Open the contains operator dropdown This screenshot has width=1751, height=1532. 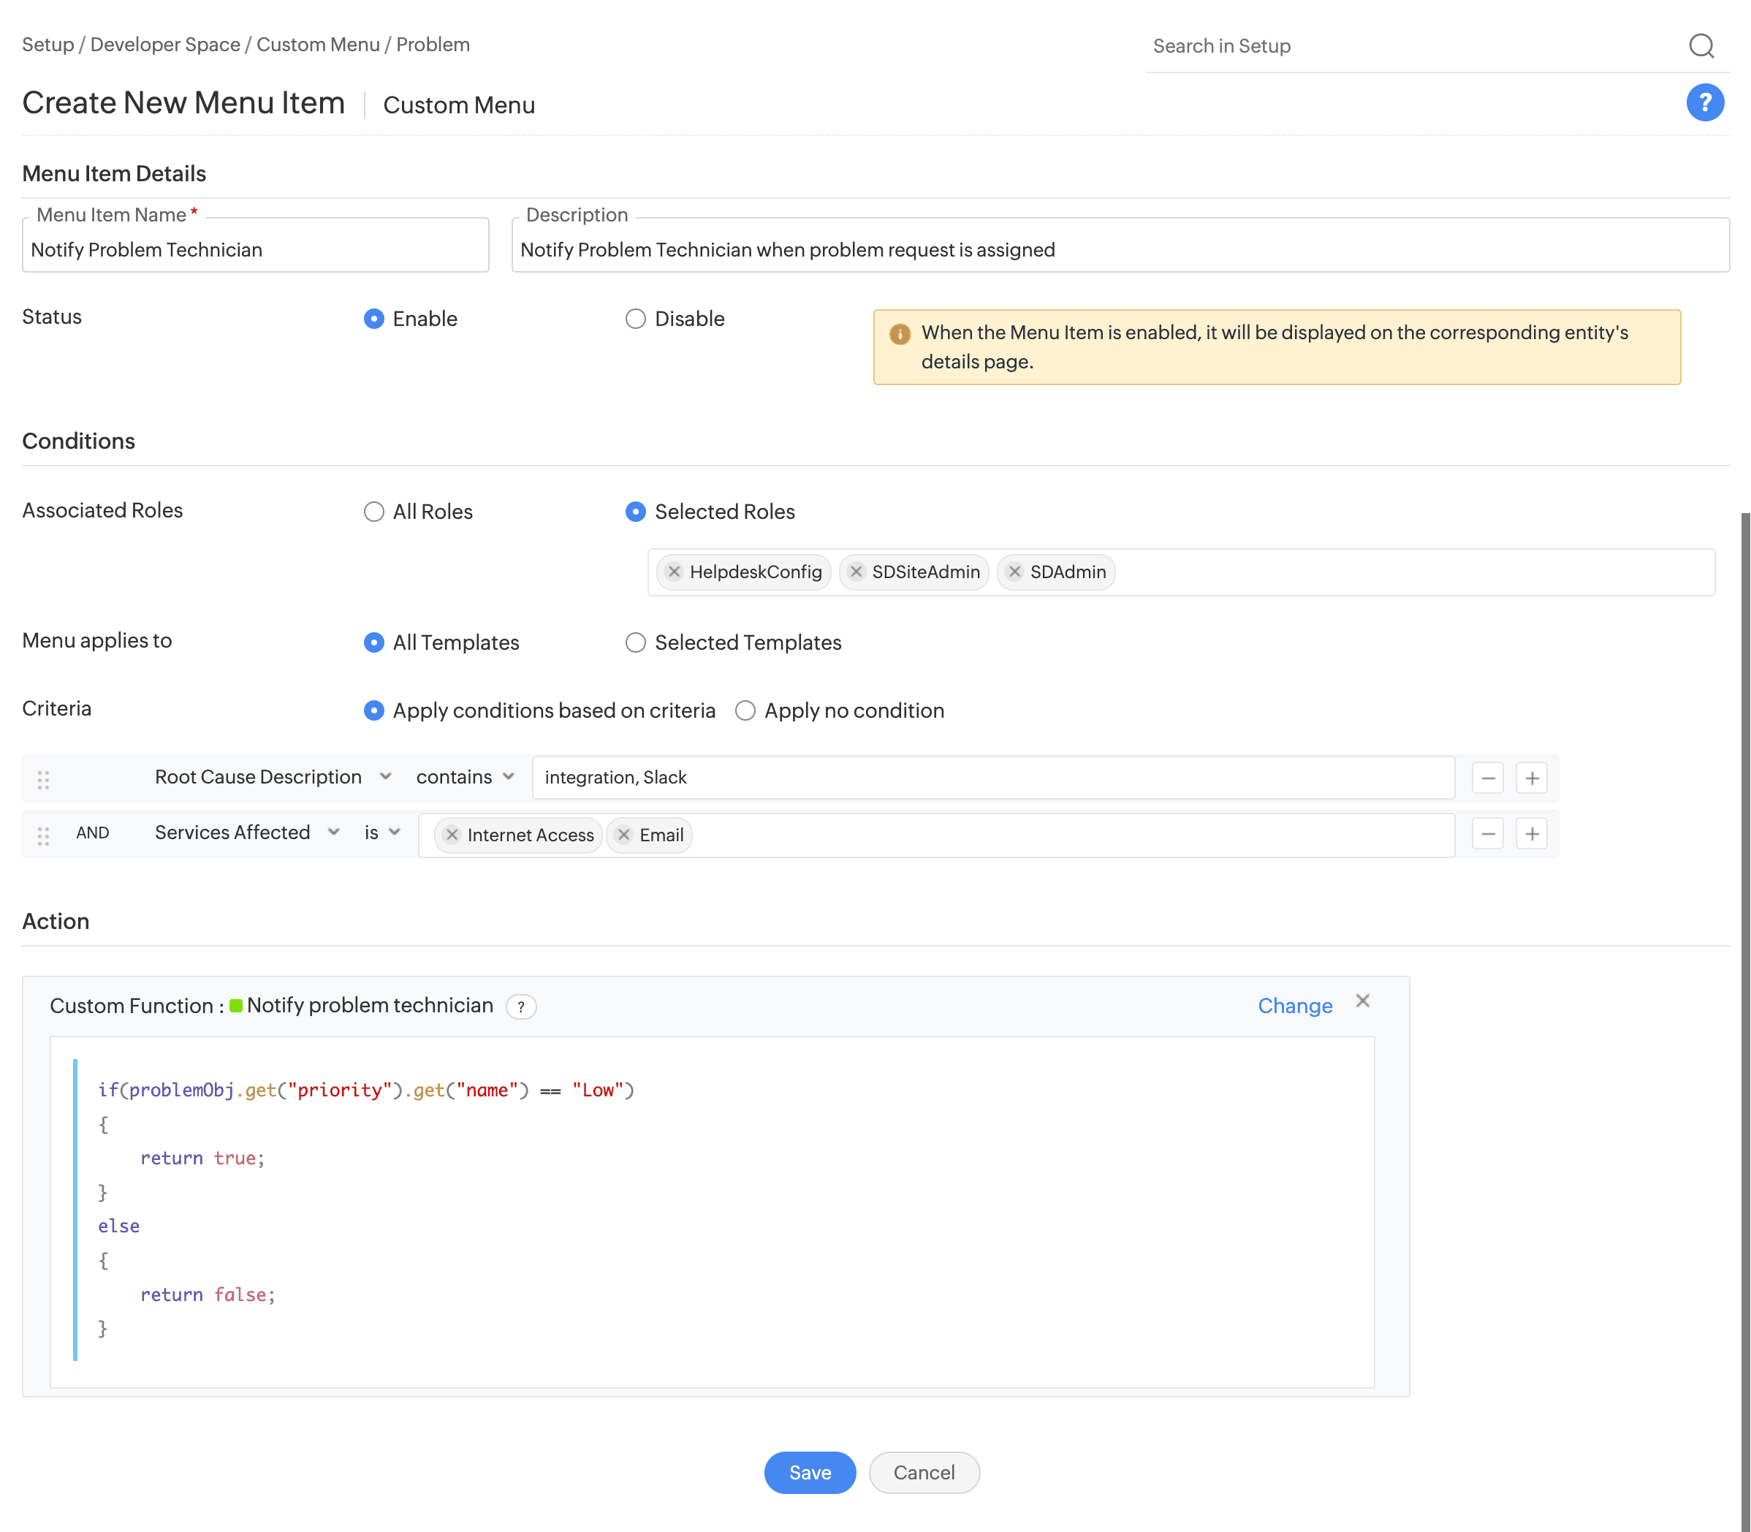pos(465,777)
